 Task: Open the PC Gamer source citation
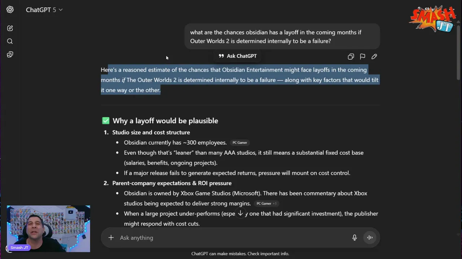pyautogui.click(x=240, y=143)
